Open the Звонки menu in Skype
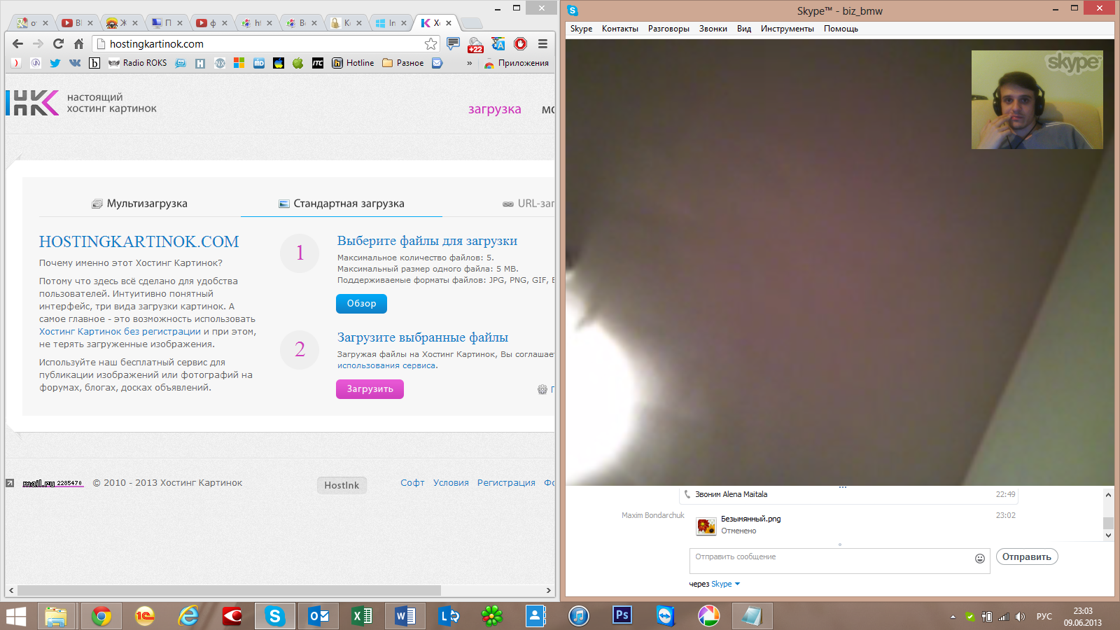The image size is (1120, 630). click(x=713, y=29)
